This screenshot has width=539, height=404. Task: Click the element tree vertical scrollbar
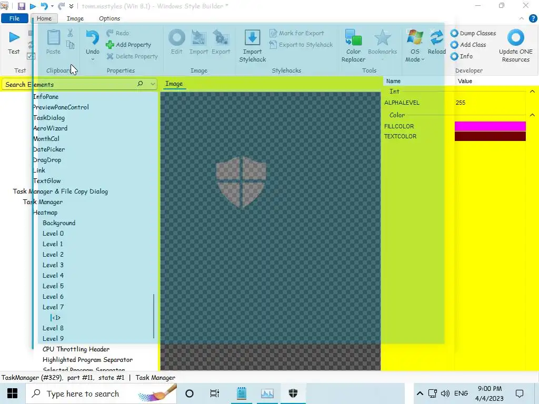point(153,316)
